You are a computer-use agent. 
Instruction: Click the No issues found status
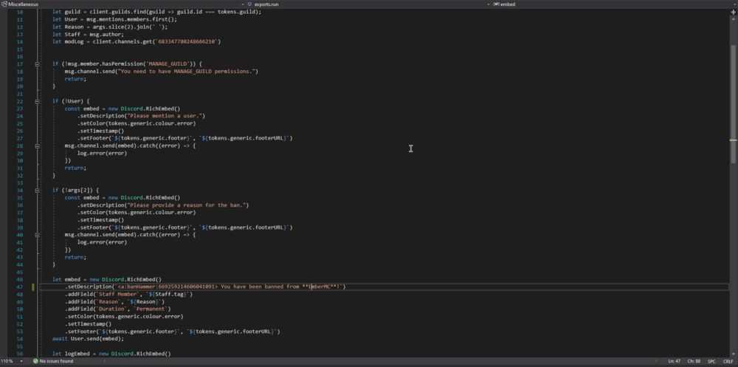tap(52, 361)
